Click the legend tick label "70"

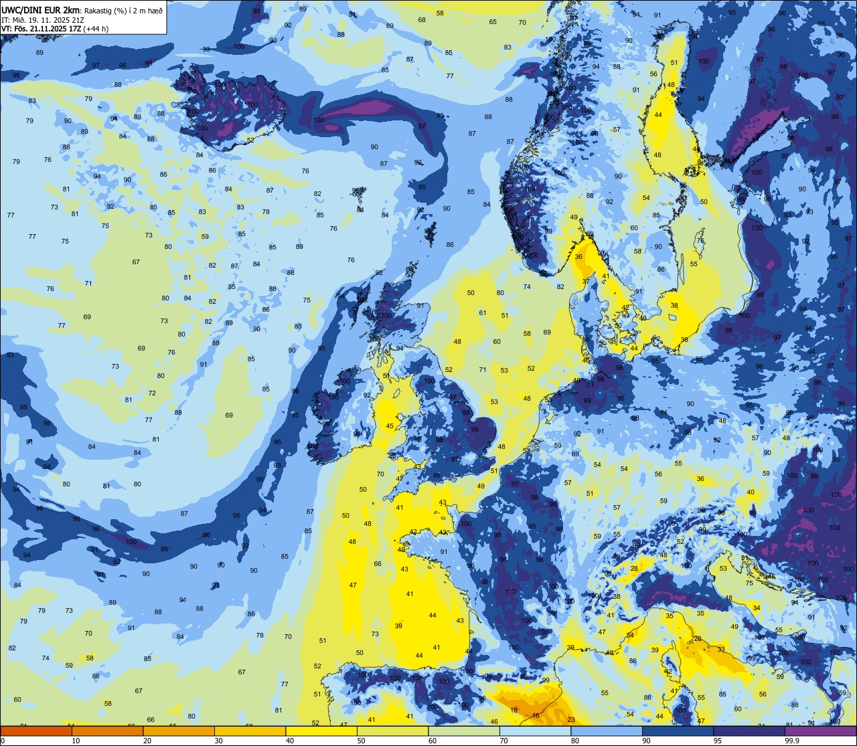pyautogui.click(x=503, y=741)
